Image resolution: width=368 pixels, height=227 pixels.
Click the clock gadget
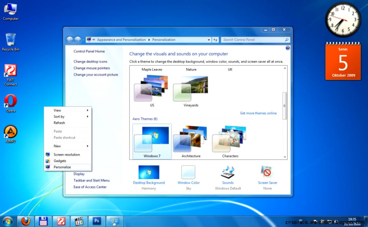click(x=343, y=20)
